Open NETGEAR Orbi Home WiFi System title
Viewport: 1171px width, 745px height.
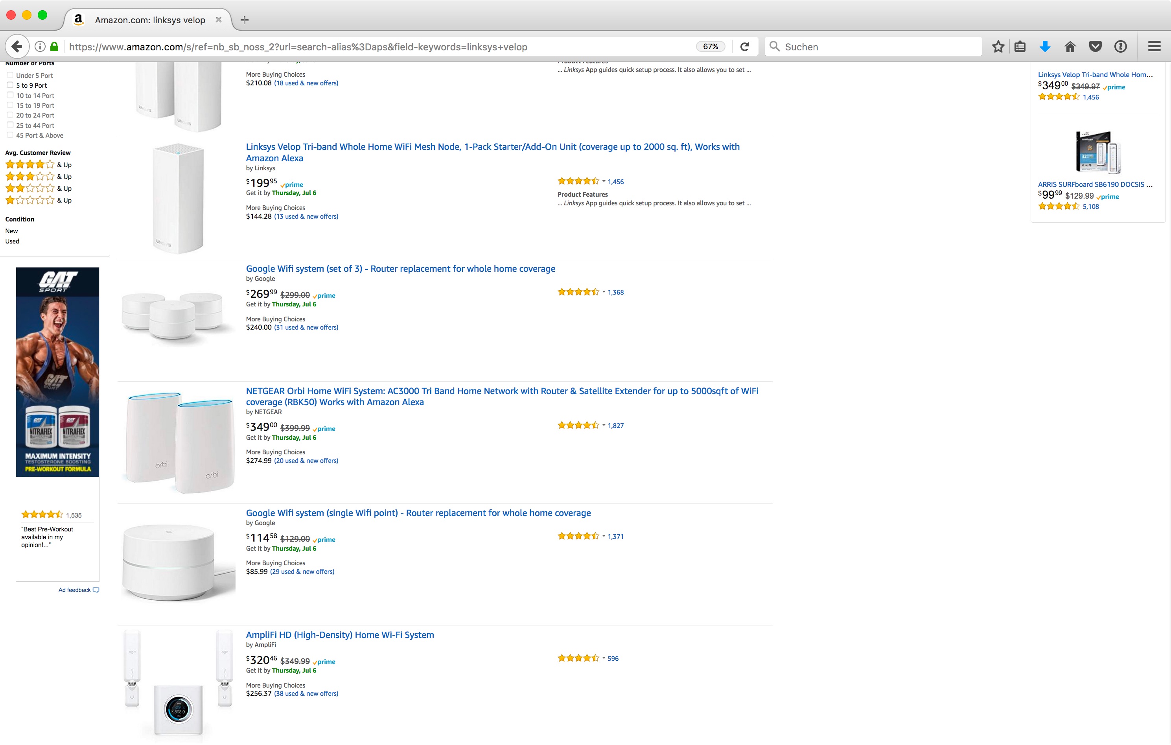[x=502, y=396]
